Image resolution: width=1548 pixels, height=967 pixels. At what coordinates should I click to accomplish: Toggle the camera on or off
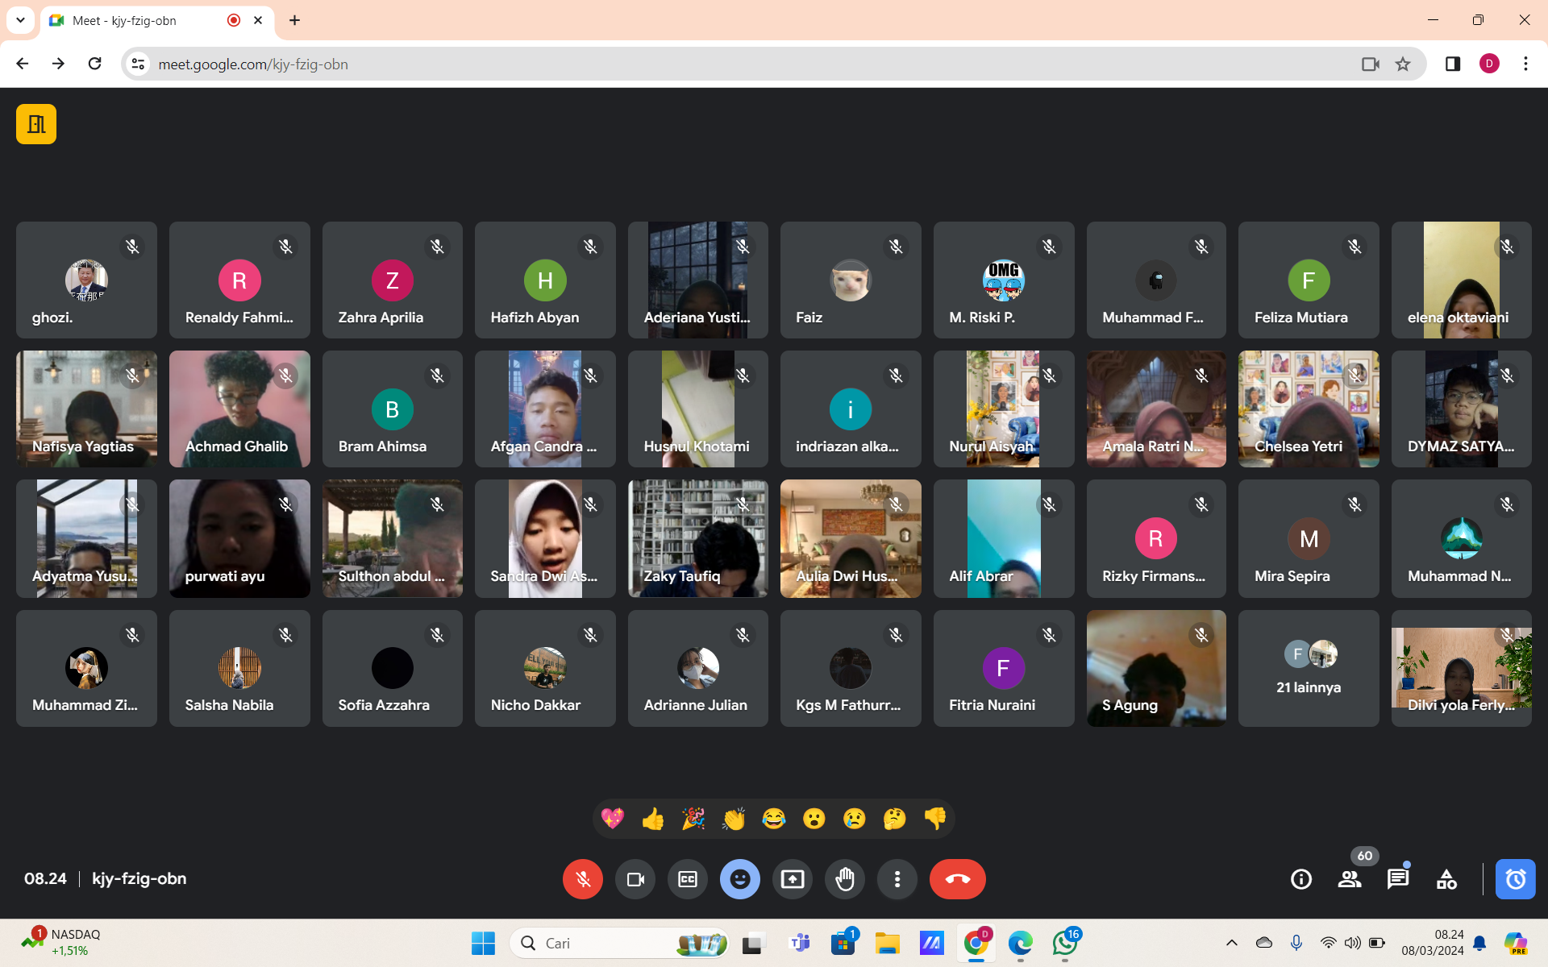pos(635,879)
